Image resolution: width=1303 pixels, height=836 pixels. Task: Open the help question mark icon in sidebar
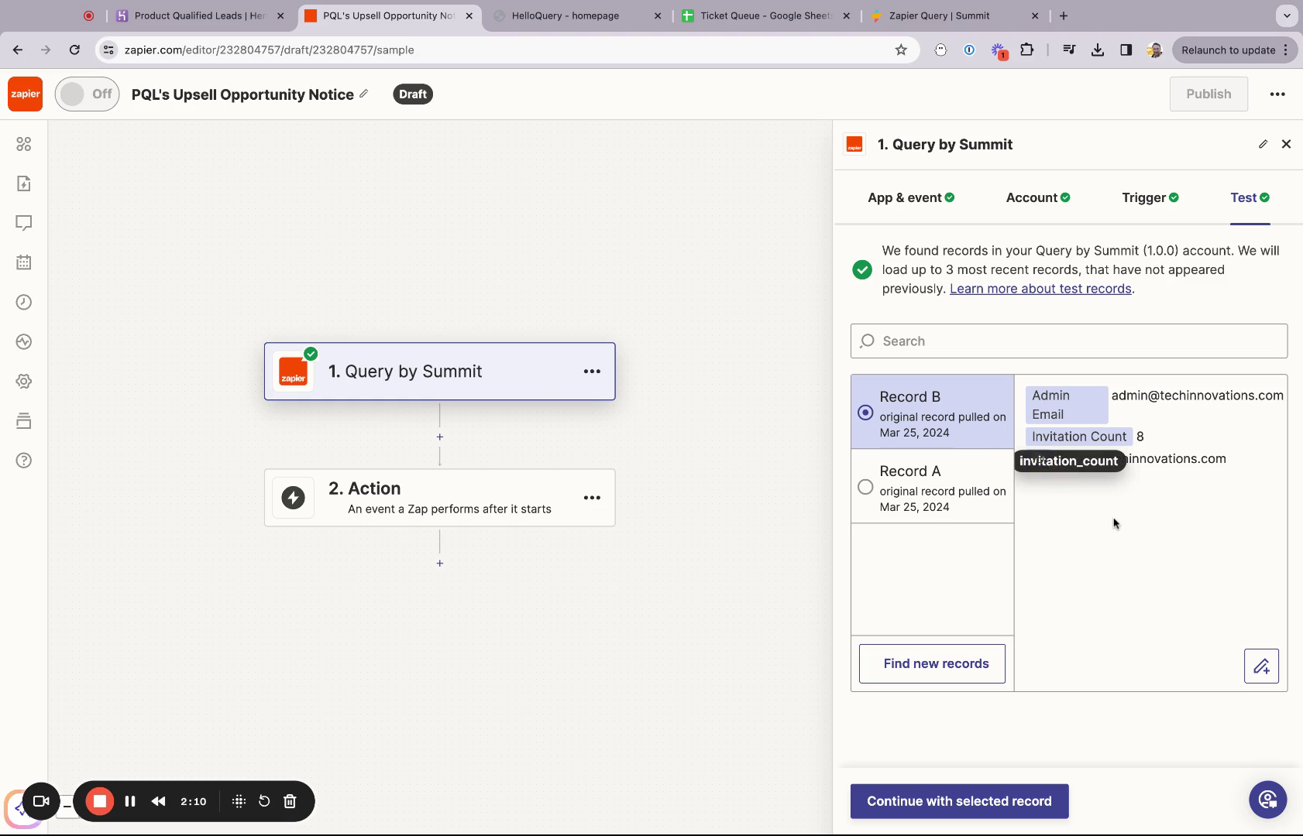tap(24, 461)
